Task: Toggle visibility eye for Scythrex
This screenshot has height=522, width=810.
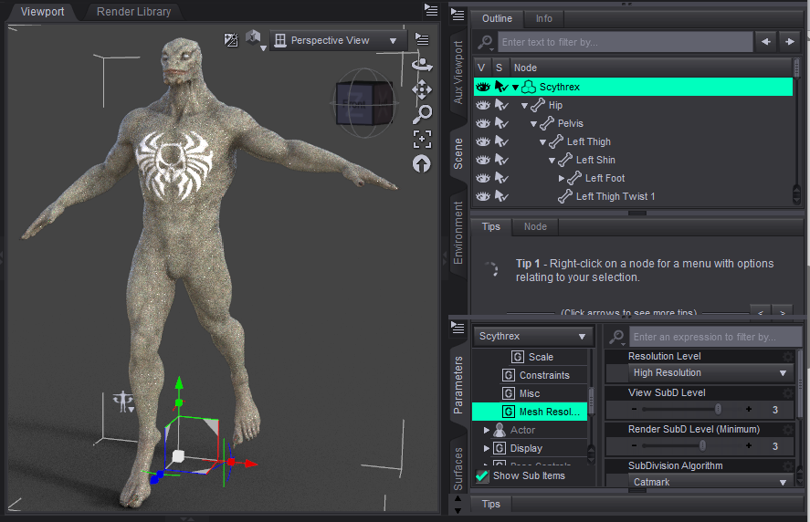Action: [x=482, y=87]
